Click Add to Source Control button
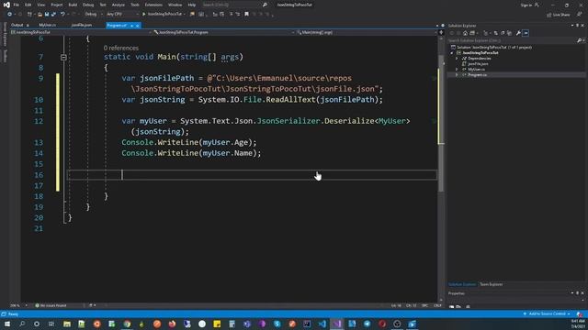Viewport: 588px width, 330px height. pyautogui.click(x=547, y=313)
